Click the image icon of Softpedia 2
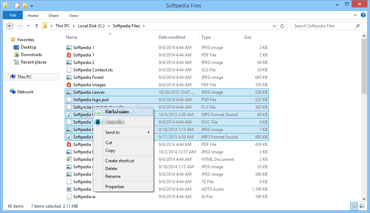This screenshot has height=213, width=370. (x=69, y=62)
